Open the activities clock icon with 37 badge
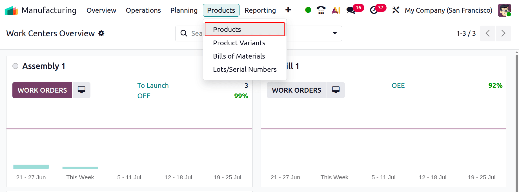Image resolution: width=519 pixels, height=192 pixels. 374,10
